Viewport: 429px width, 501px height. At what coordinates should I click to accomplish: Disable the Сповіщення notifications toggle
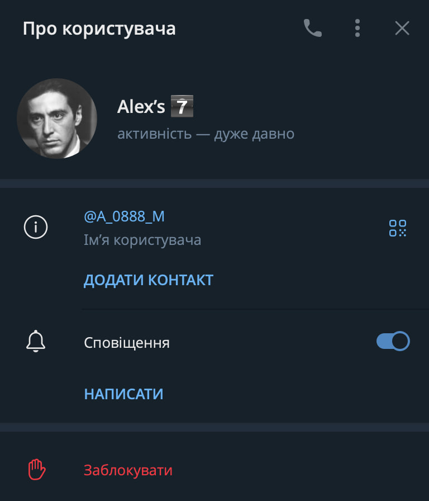tap(393, 341)
